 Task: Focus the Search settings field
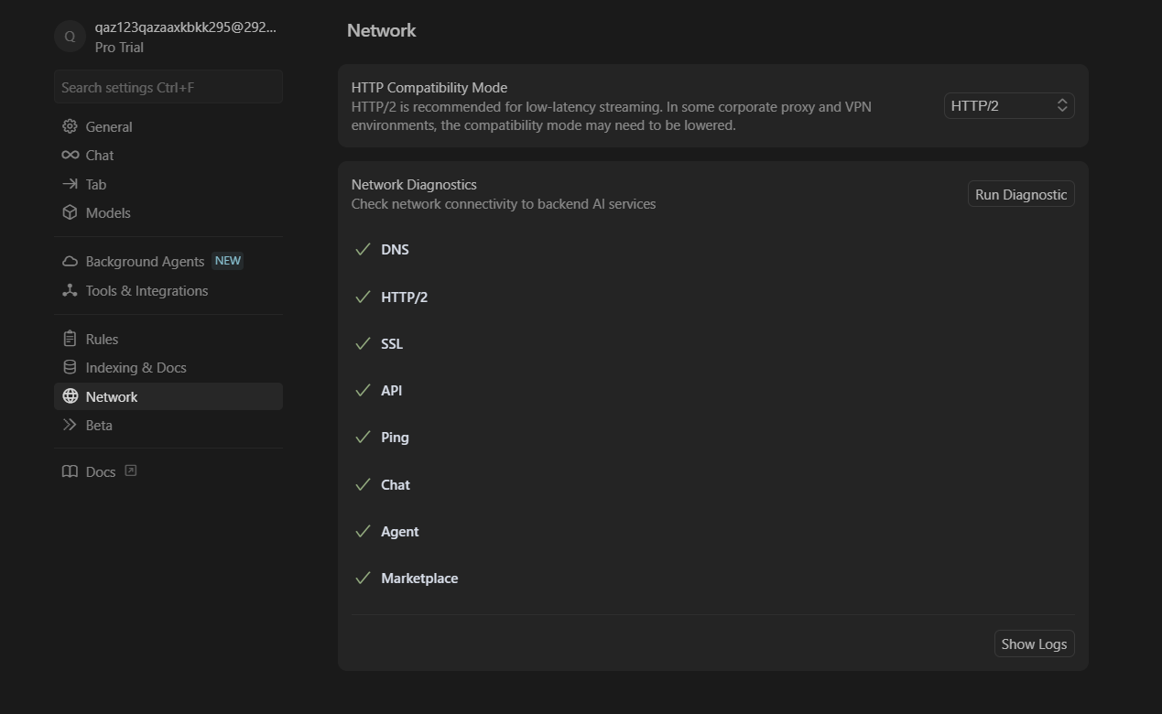tap(168, 87)
